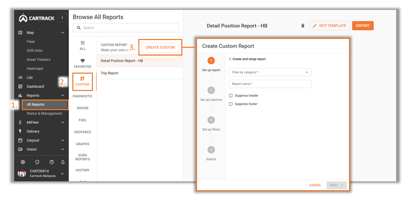The width and height of the screenshot is (405, 199).
Task: Select the DIAGNOSTIC category tab
Action: pos(83,96)
